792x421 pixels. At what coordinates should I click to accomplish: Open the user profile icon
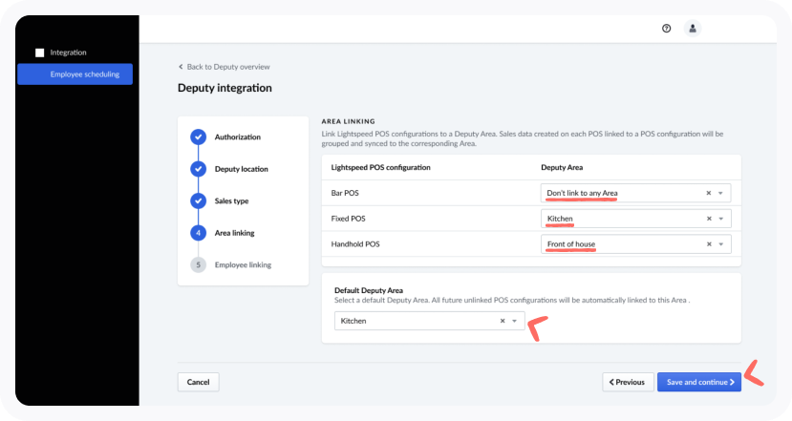click(x=693, y=29)
